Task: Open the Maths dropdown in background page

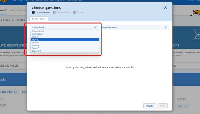Action: [x=22, y=20]
